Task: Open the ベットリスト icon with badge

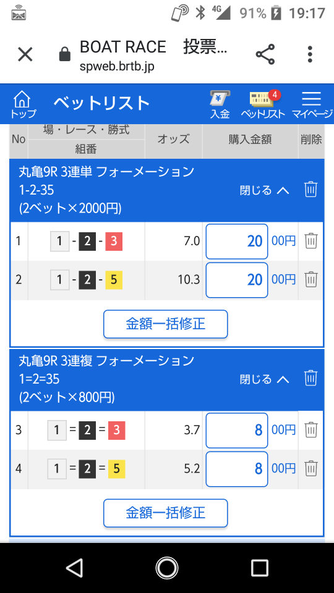Action: tap(263, 104)
